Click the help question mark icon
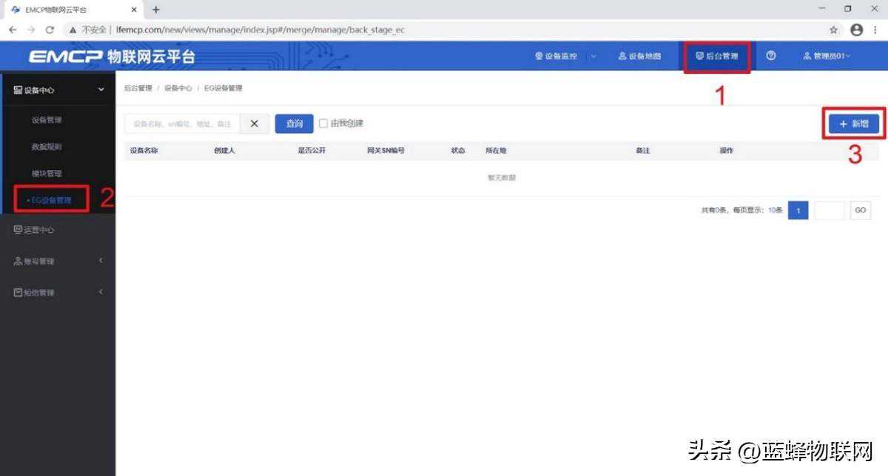 pyautogui.click(x=771, y=56)
